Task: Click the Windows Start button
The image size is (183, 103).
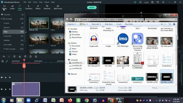Action: (x=3, y=100)
